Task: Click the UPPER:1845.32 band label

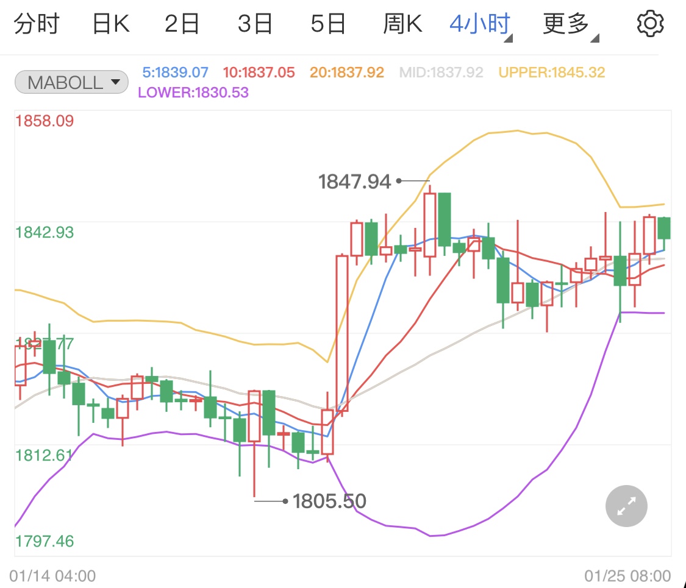Action: coord(552,72)
